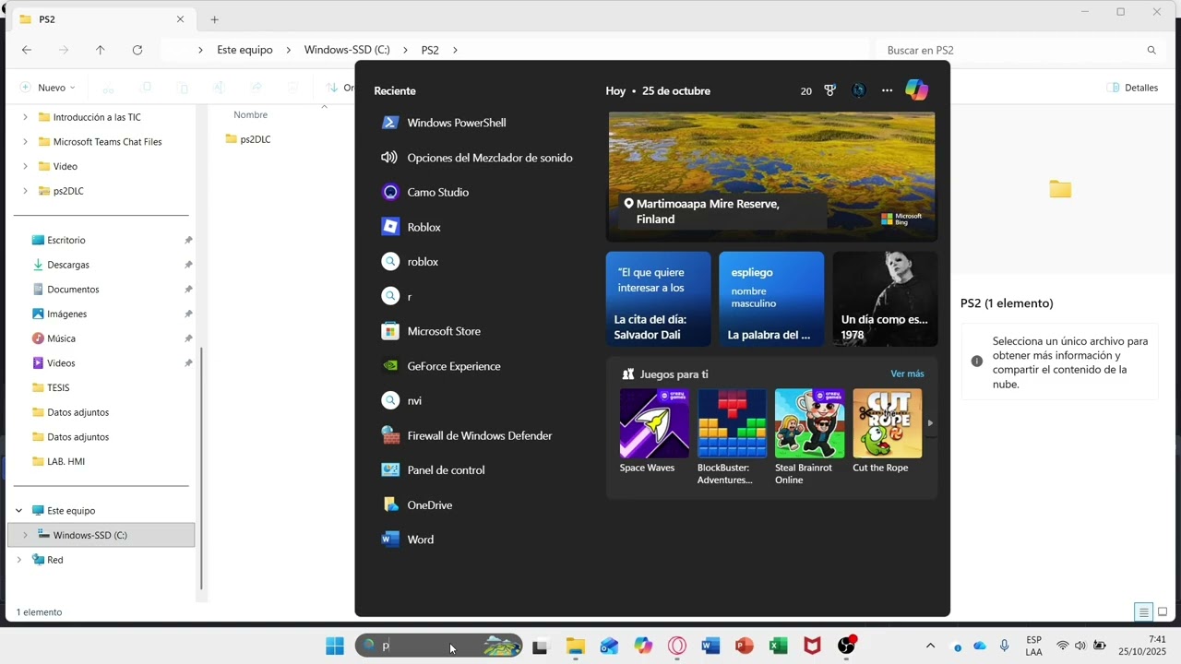The image size is (1181, 664).
Task: Open the Martimoaapa Mire Reserve image
Action: [x=771, y=177]
